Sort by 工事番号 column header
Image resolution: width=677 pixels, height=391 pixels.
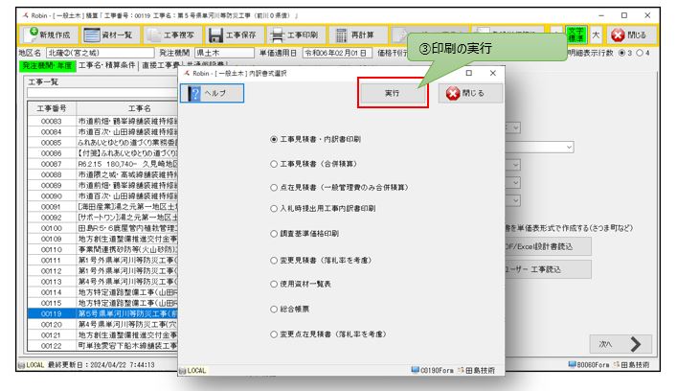point(52,108)
